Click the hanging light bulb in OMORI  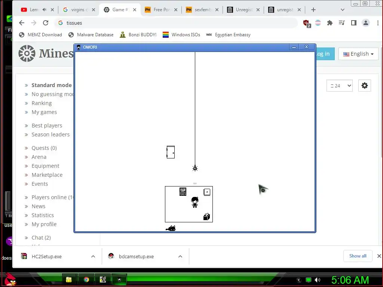click(x=195, y=168)
